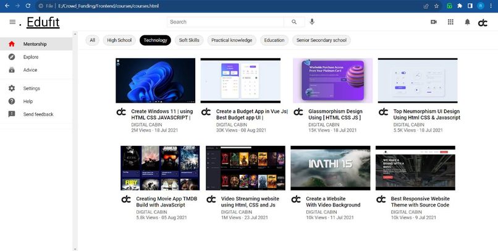Open the Create Windows 11 video title
498x251 pixels.
162,114
